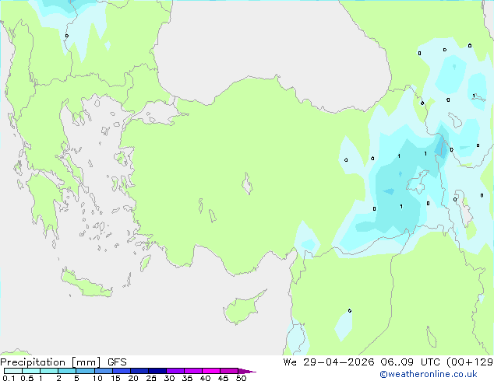This screenshot has height=381, width=494.
Task: Click the "(00+129" forecast offset text
Action: pos(470,362)
